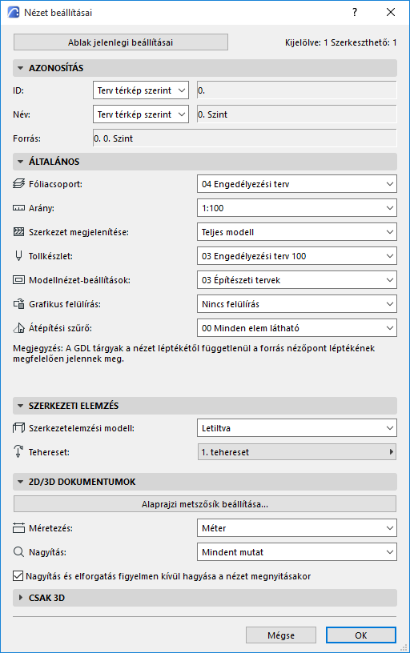Click the Szerkezet megjelenítése: label

78,232
